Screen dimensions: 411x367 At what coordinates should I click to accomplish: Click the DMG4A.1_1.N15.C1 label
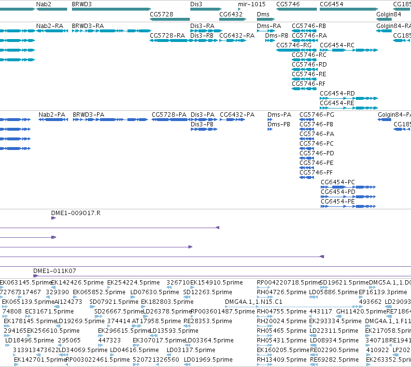[254, 302]
